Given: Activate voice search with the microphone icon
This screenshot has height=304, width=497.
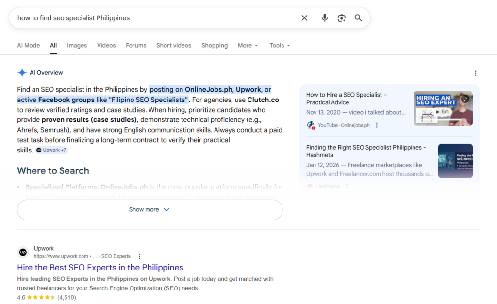Looking at the screenshot, I should [324, 17].
